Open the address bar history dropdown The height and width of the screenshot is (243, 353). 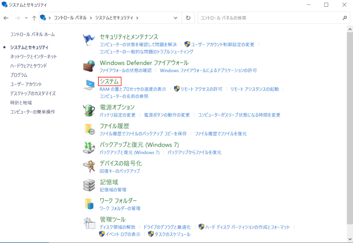(176, 18)
